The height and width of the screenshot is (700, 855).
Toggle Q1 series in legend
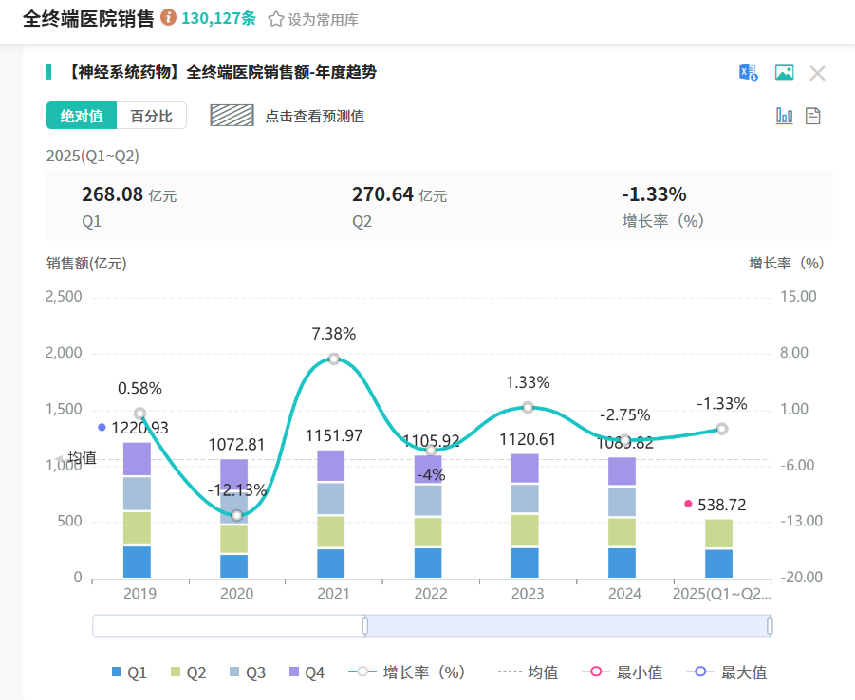(x=129, y=672)
